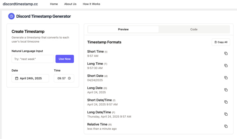Open the date picker showing April 24th, 2025
The height and width of the screenshot is (139, 237).
[x=30, y=78]
